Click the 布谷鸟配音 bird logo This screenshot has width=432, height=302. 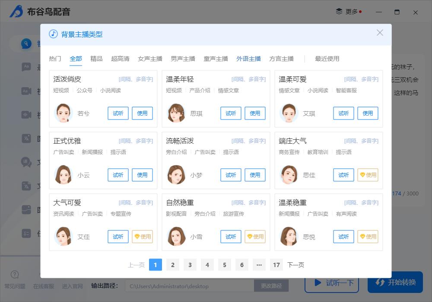16,11
